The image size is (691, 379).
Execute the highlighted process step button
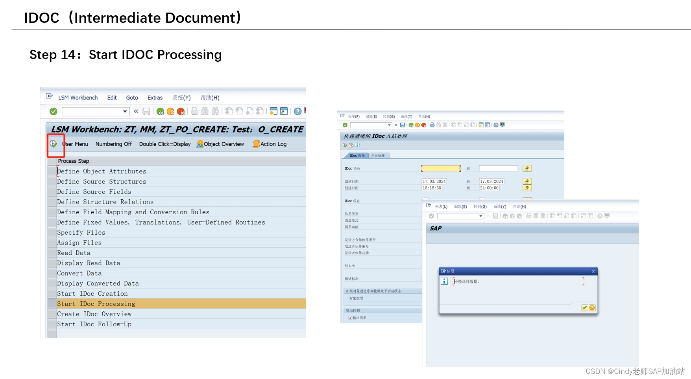pos(53,144)
